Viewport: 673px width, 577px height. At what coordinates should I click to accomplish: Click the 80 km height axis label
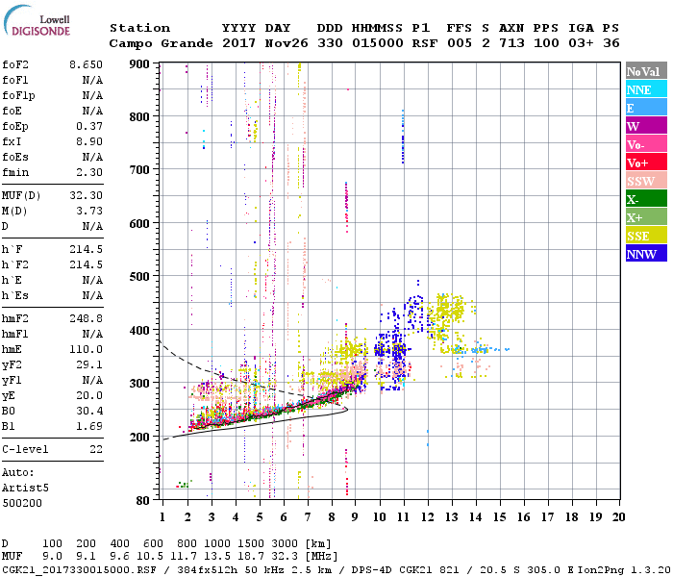[x=142, y=501]
